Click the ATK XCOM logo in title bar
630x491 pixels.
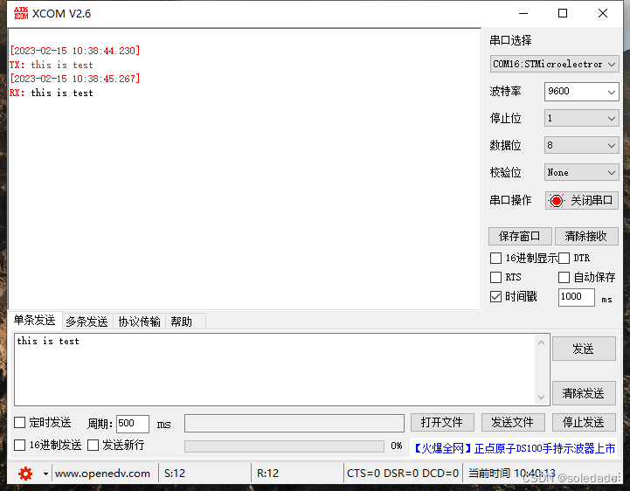click(21, 13)
